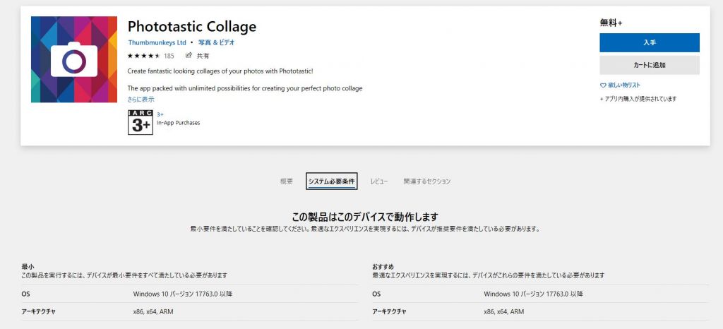Click the 'unlimited possibilities' description line
This screenshot has width=723, height=329.
[x=245, y=88]
